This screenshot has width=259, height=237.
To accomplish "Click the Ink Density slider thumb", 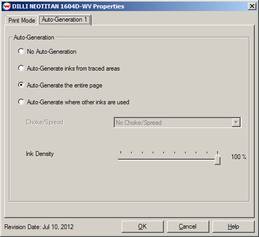I will pyautogui.click(x=217, y=159).
